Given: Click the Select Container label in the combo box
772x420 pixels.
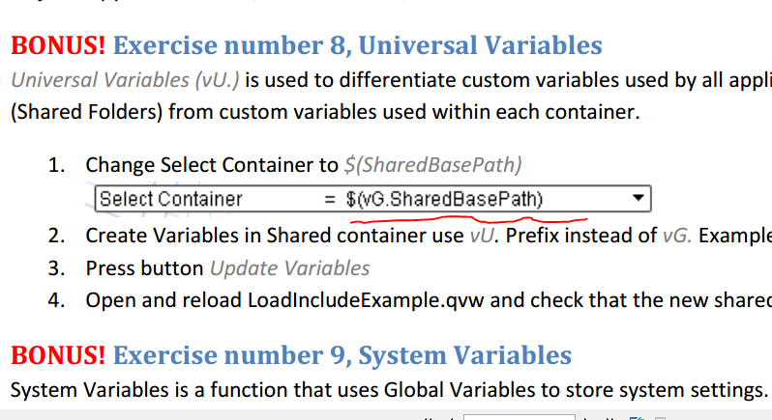Looking at the screenshot, I should pos(171,199).
